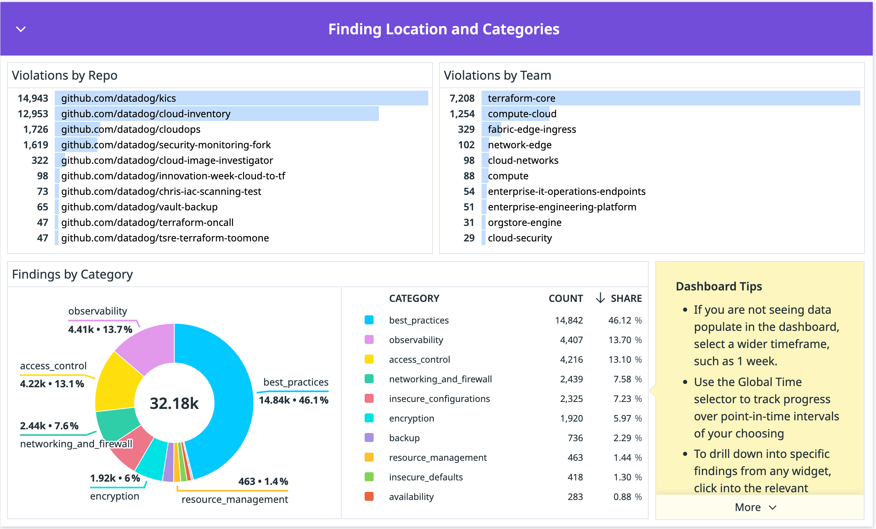This screenshot has height=529, width=876.
Task: Toggle the availability series in the legend
Action: 411,497
